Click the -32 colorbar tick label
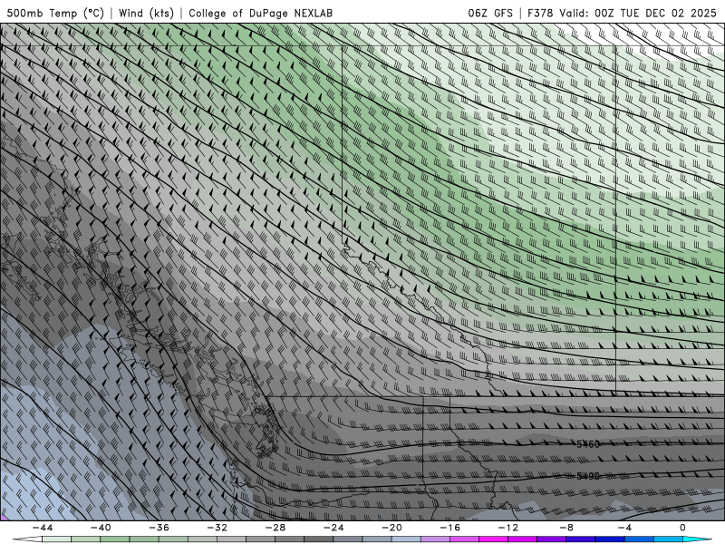 (x=217, y=528)
